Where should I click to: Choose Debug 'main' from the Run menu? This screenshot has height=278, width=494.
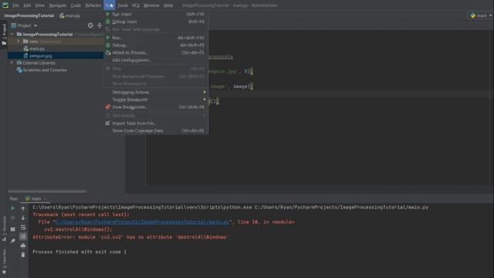tap(157, 22)
